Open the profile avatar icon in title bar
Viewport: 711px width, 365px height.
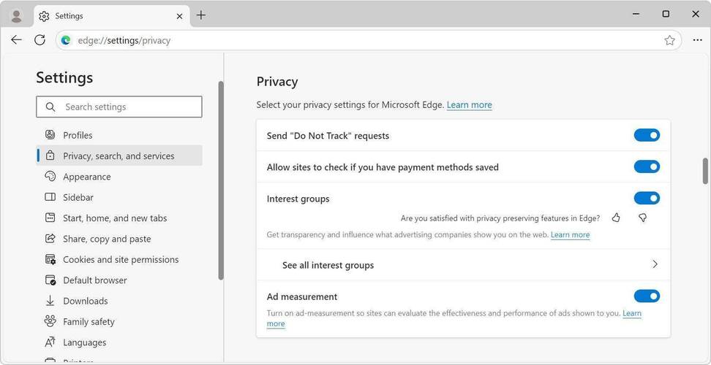click(x=16, y=15)
